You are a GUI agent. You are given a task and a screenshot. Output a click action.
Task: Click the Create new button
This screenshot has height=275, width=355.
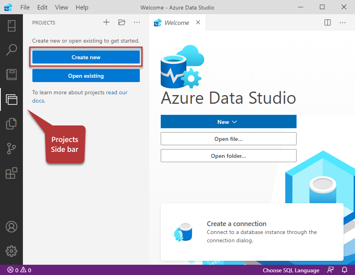[x=86, y=57]
